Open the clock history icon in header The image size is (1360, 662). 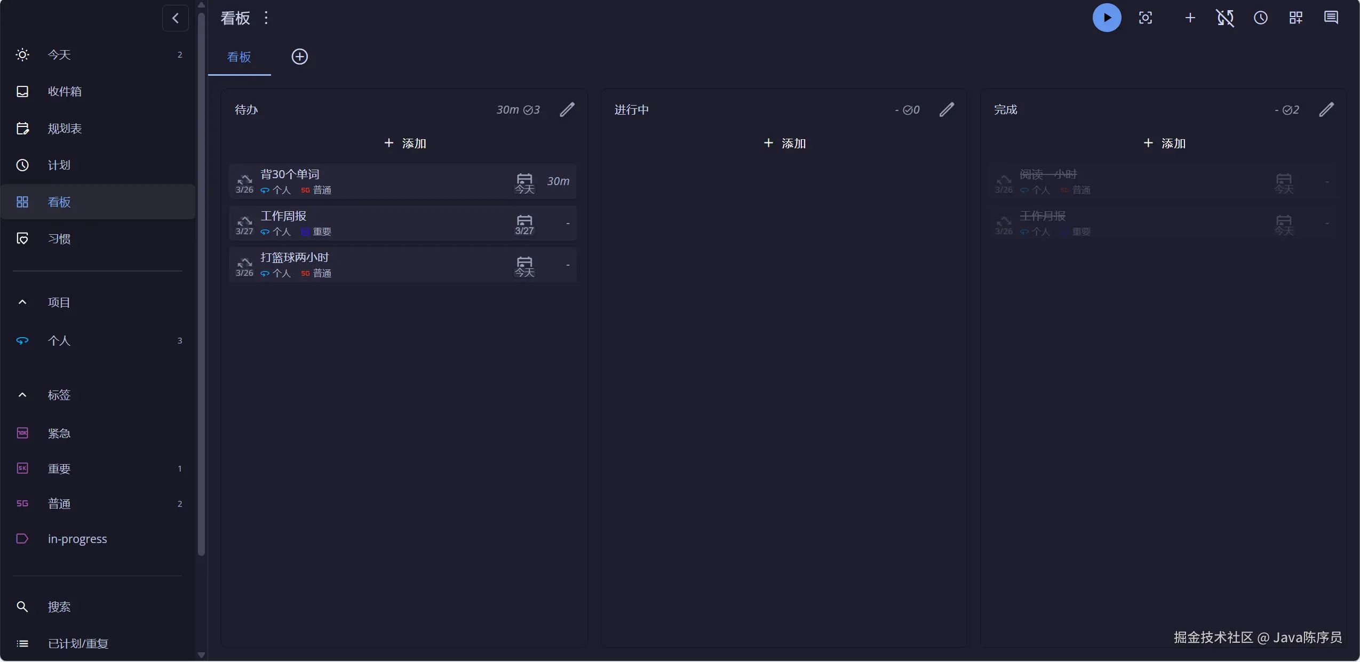point(1260,18)
